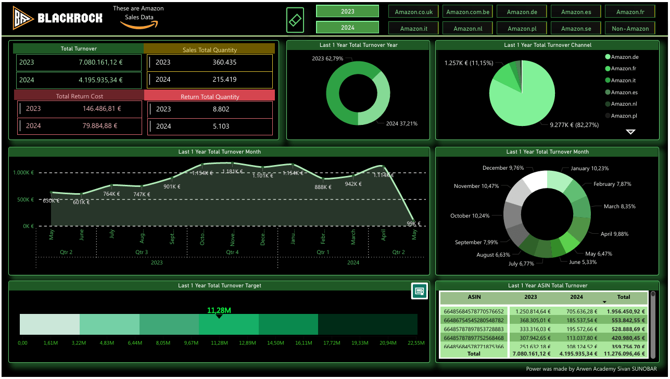Click the 1.956.450,92 € total cell
The width and height of the screenshot is (670, 379).
(x=625, y=312)
